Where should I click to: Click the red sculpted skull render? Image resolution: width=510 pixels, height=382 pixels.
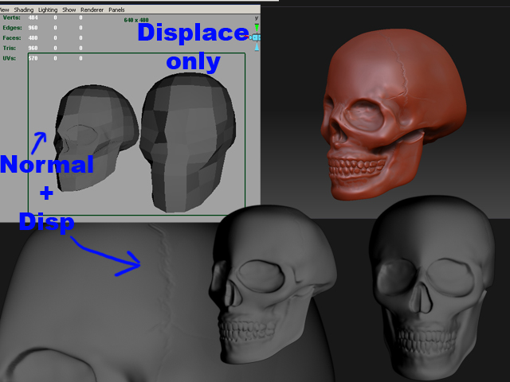tap(393, 114)
